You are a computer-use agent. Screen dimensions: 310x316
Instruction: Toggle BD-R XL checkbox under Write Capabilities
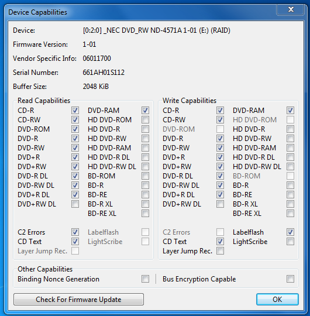coord(290,204)
